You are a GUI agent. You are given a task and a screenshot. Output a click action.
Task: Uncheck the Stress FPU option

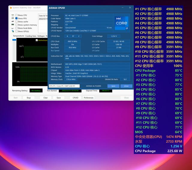[x=16, y=18]
